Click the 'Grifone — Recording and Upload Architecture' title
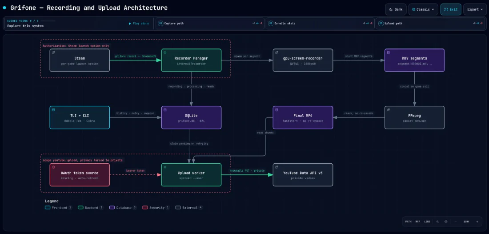Image resolution: width=489 pixels, height=234 pixels. [89, 8]
